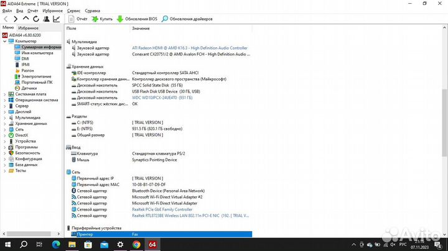Open the Сервис menu
448x251 pixels.
[x=73, y=11]
